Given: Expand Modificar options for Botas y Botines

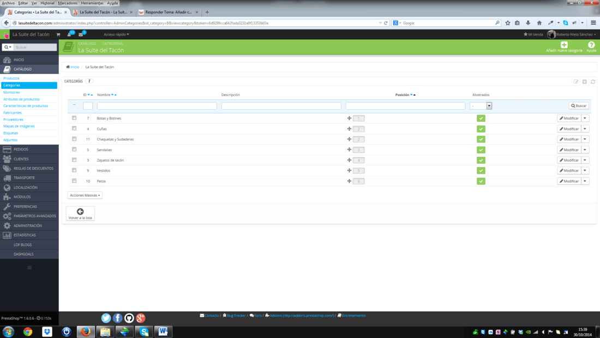Looking at the screenshot, I should point(585,118).
